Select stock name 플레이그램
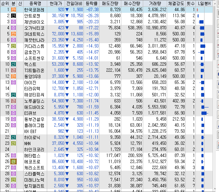 34,125
